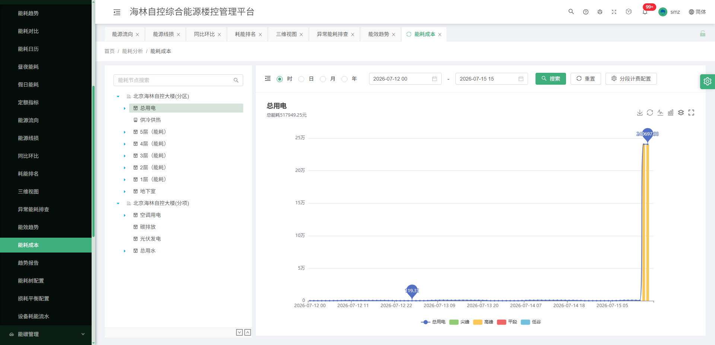Open floating settings gear on right edge
Viewport: 715px width, 345px height.
point(708,81)
